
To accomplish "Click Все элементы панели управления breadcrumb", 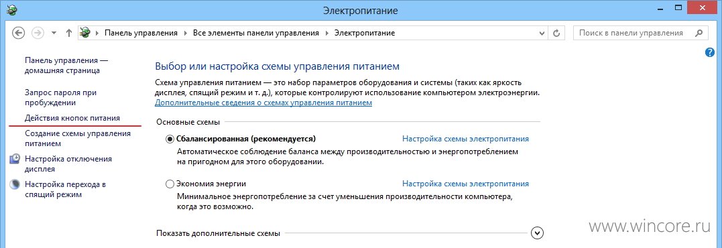I will click(256, 33).
